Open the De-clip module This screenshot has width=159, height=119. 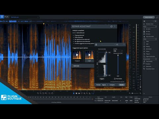(148, 31)
